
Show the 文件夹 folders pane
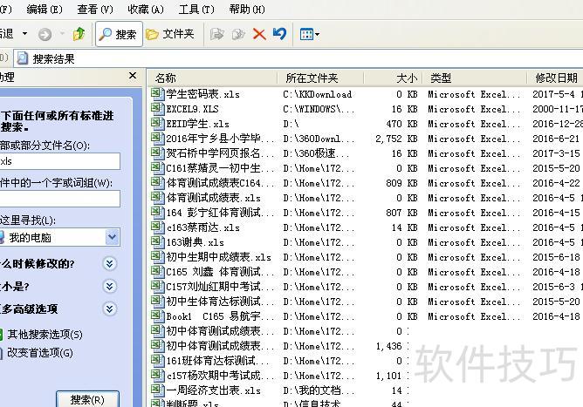click(x=170, y=34)
